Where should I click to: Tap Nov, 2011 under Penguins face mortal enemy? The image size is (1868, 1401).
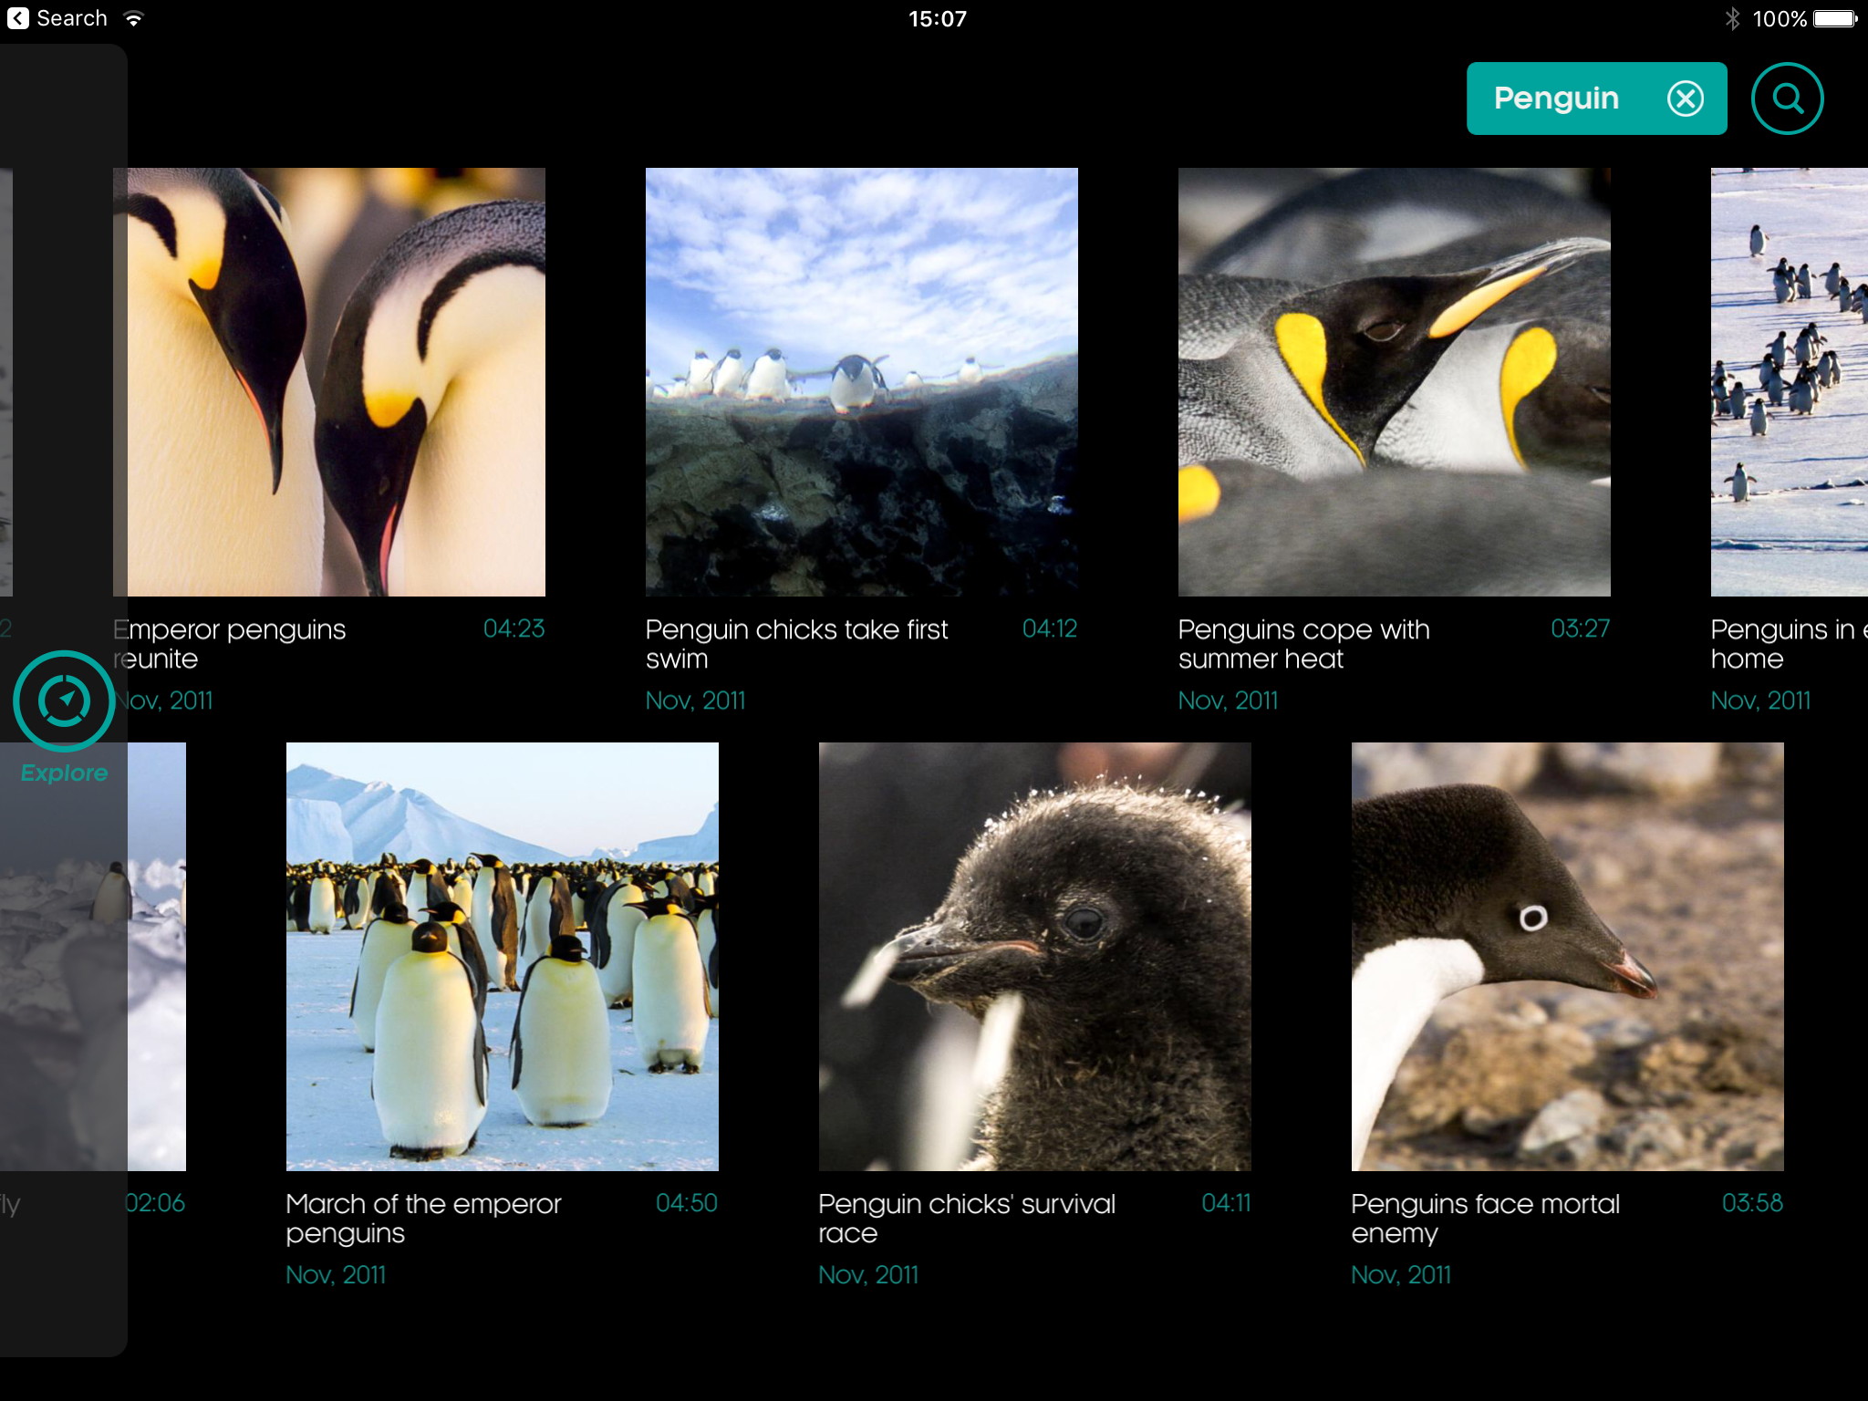[1402, 1275]
